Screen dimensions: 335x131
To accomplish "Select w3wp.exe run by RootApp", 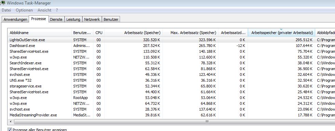I will (171, 98).
